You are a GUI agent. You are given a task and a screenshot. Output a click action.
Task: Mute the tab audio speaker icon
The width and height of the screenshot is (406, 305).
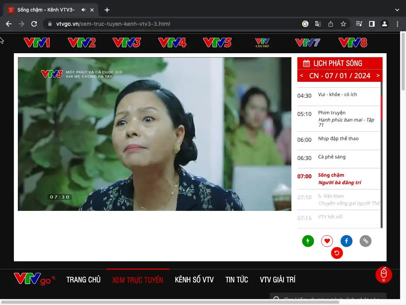click(83, 10)
